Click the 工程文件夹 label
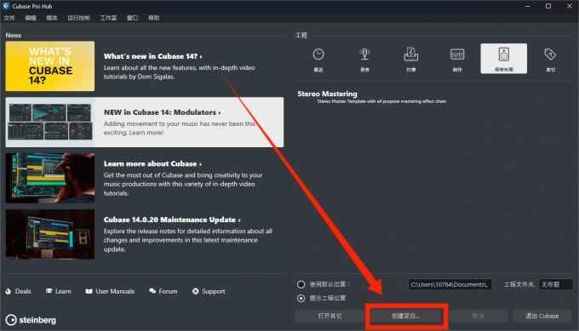Screen dimensions: 579x331 (x=519, y=284)
